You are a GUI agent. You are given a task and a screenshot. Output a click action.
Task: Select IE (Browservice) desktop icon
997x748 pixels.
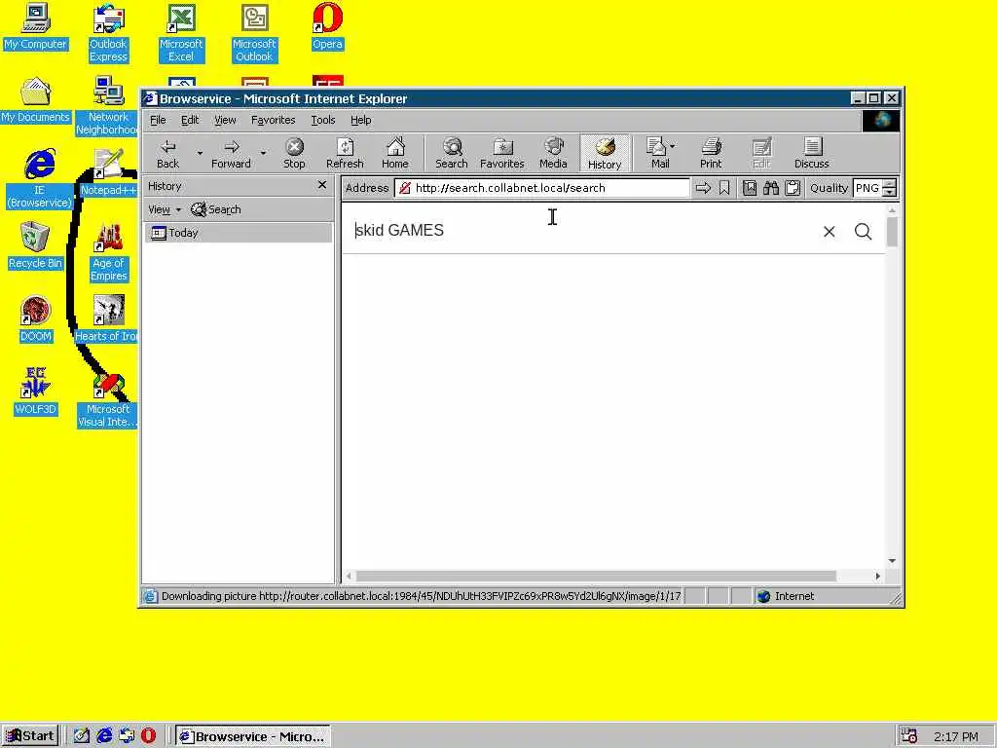click(x=39, y=179)
